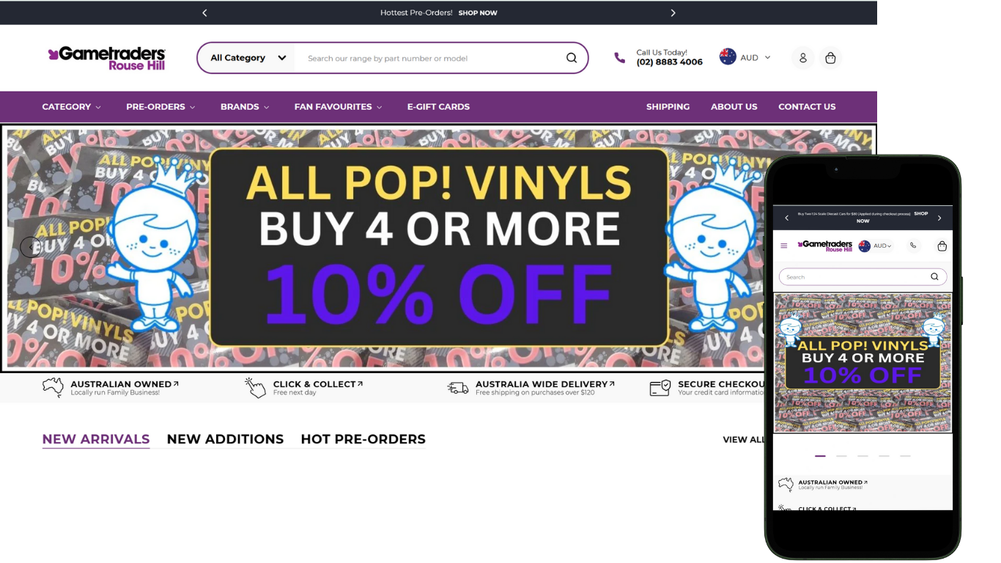Tap the mobile phone icon
Image resolution: width=1001 pixels, height=563 pixels.
pyautogui.click(x=913, y=246)
